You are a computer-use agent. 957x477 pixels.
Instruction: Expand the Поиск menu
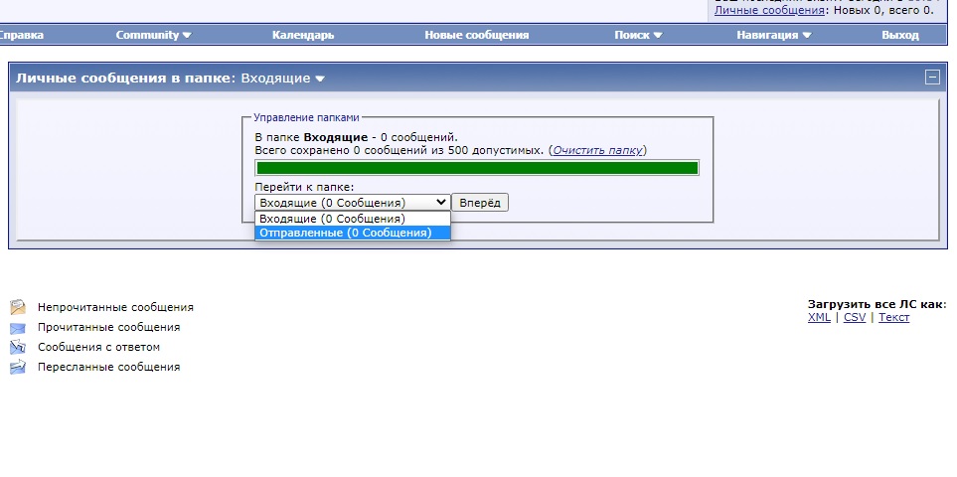pos(638,35)
